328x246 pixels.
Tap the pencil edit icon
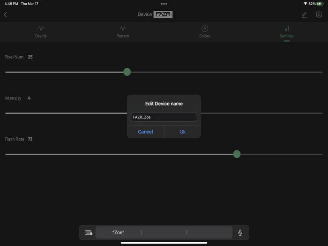304,15
